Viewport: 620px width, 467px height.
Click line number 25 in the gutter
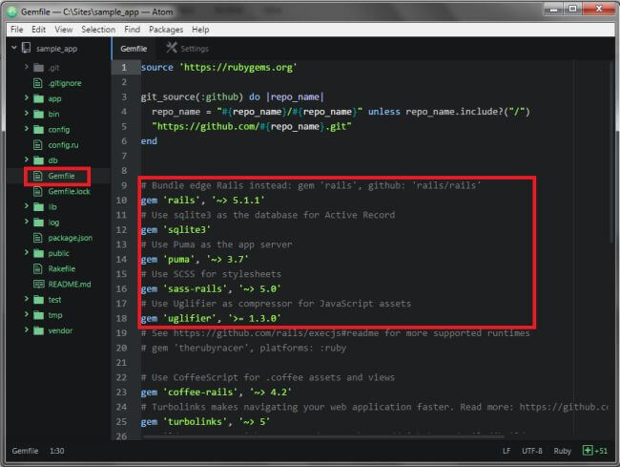[x=121, y=422]
